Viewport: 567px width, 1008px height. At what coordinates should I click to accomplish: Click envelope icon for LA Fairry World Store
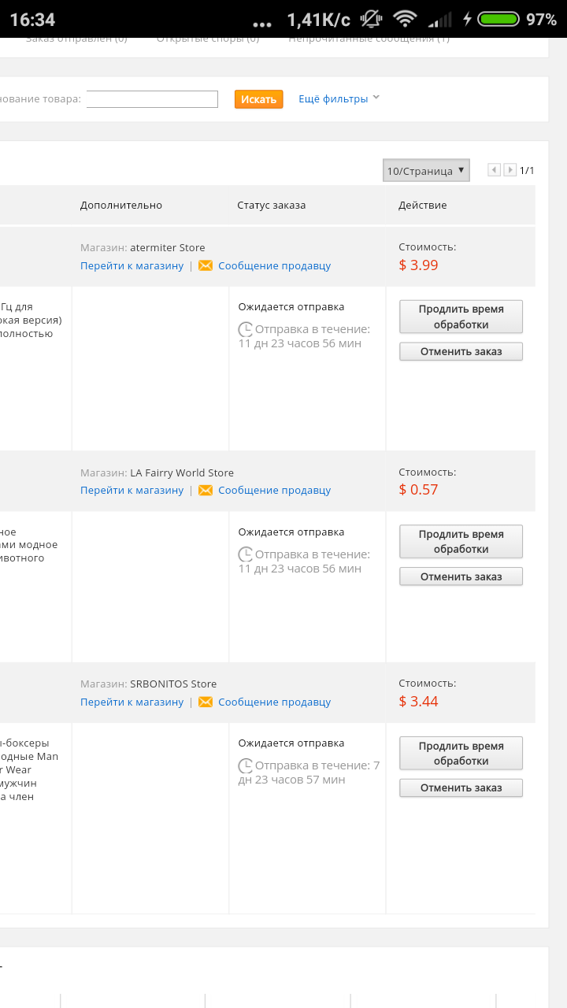point(206,491)
